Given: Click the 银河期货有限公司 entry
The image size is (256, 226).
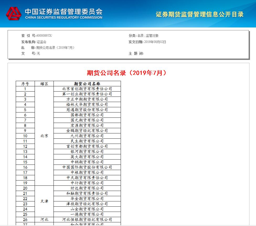Looking at the screenshot, I should click(87, 152).
